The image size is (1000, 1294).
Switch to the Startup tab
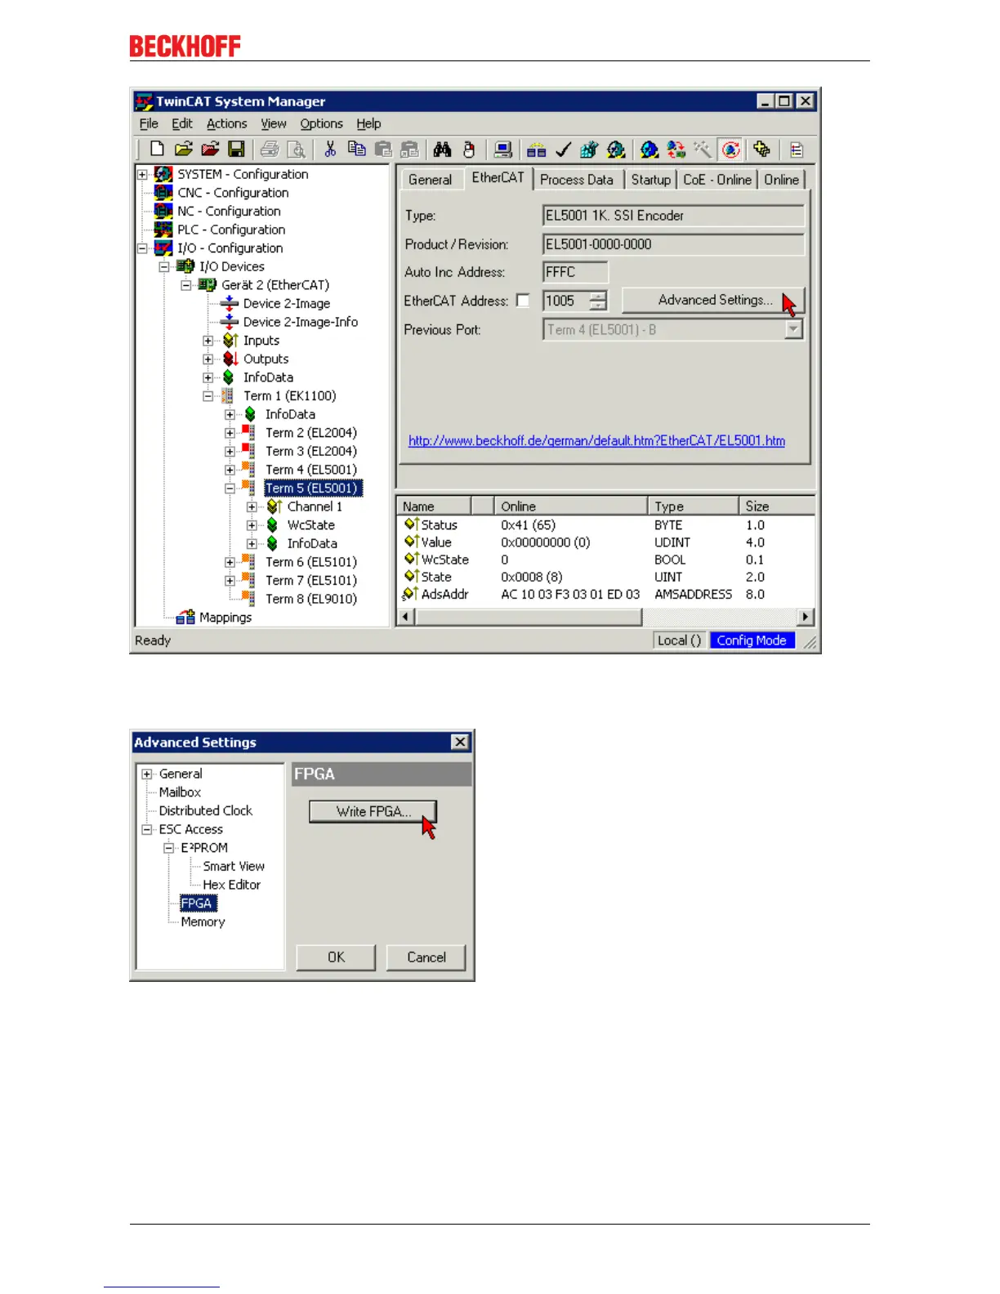(650, 180)
